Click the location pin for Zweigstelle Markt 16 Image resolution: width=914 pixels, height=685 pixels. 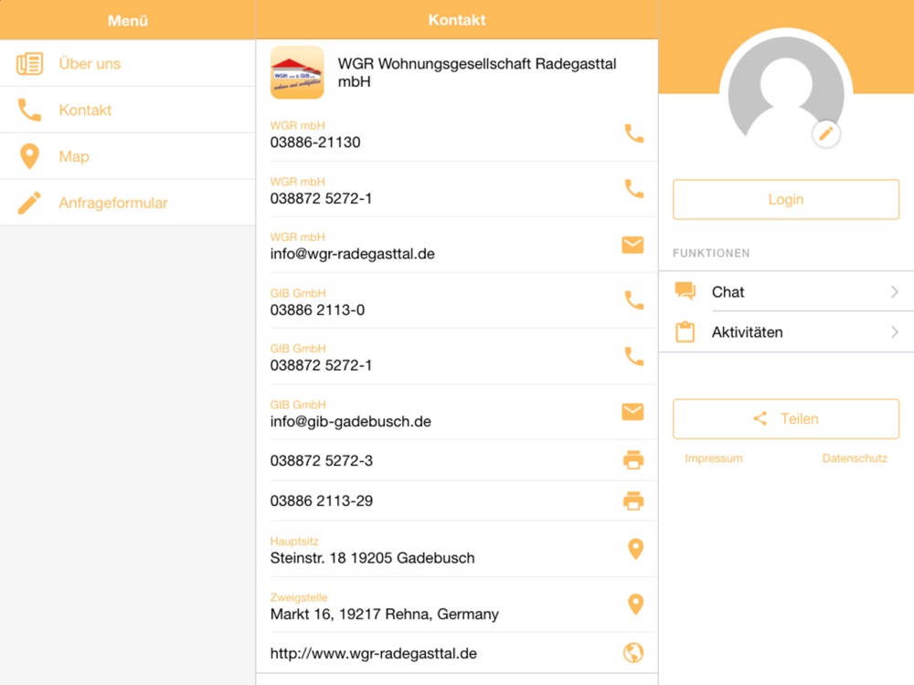point(635,605)
